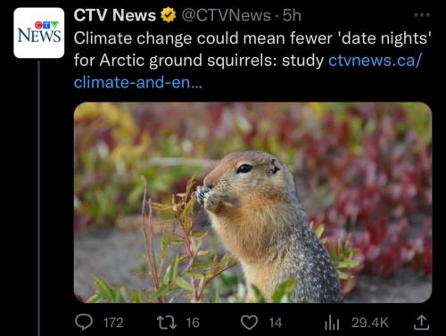Open the 5h timestamp permalink
The width and height of the screenshot is (446, 336).
292,15
